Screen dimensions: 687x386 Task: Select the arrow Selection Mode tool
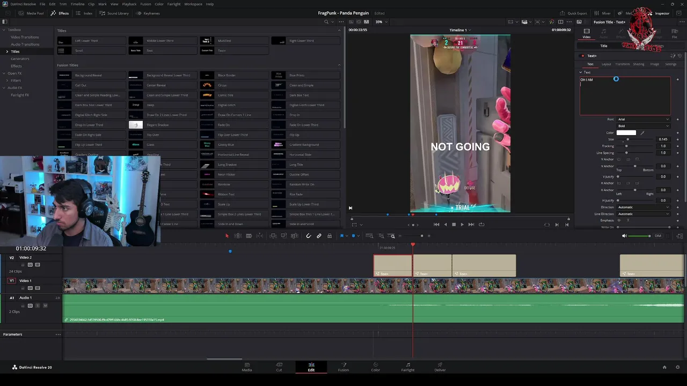[226, 236]
